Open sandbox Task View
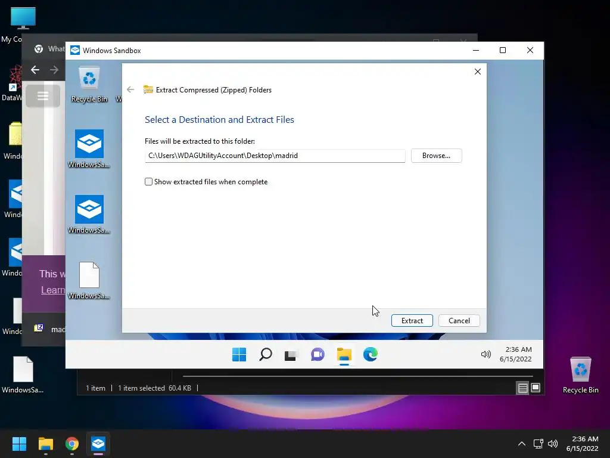Viewport: 610px width, 458px height. 290,354
